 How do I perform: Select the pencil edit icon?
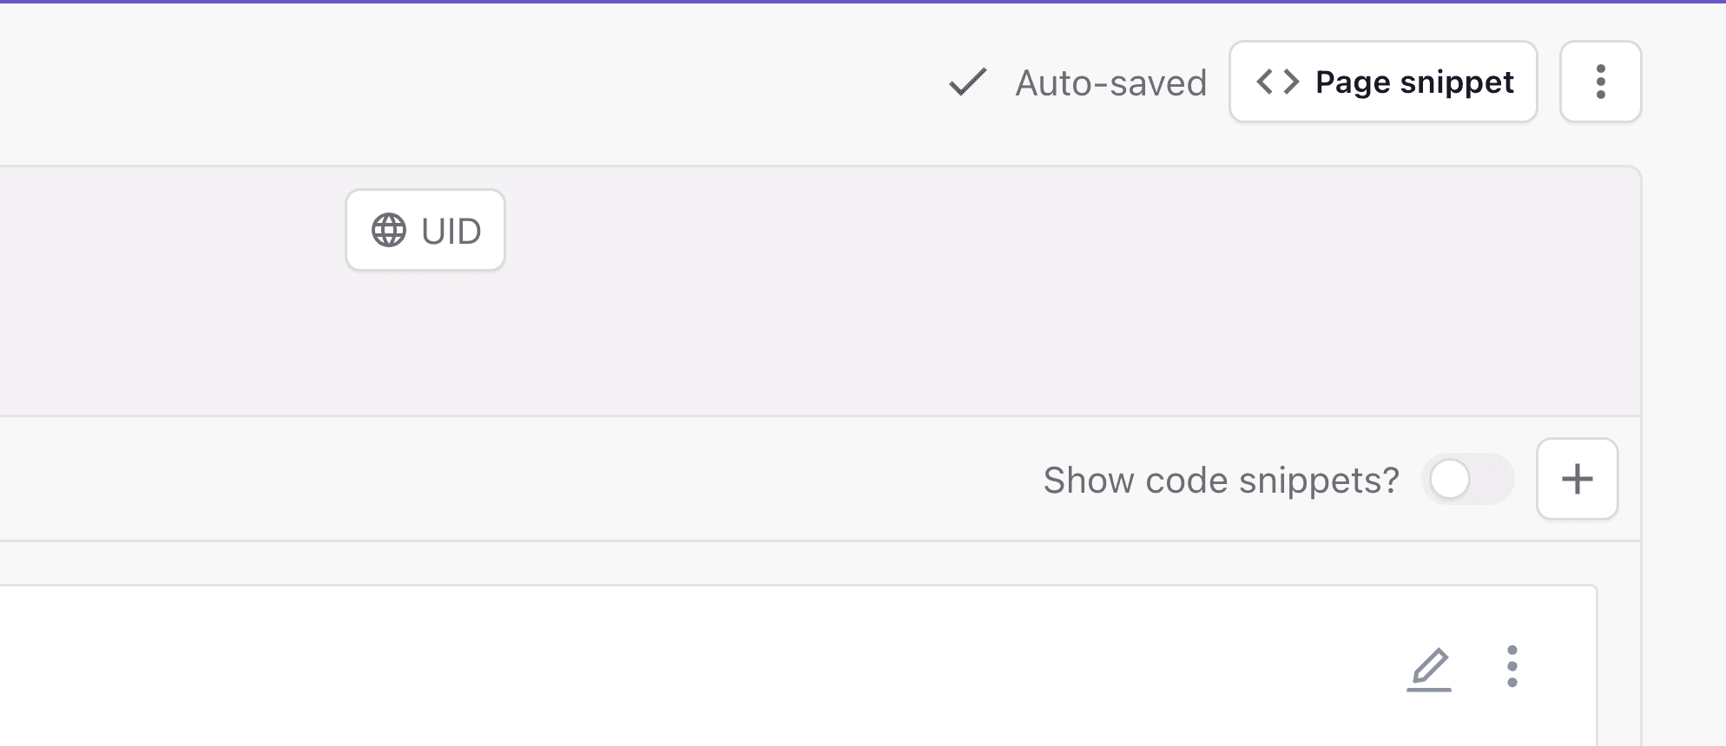(1430, 666)
